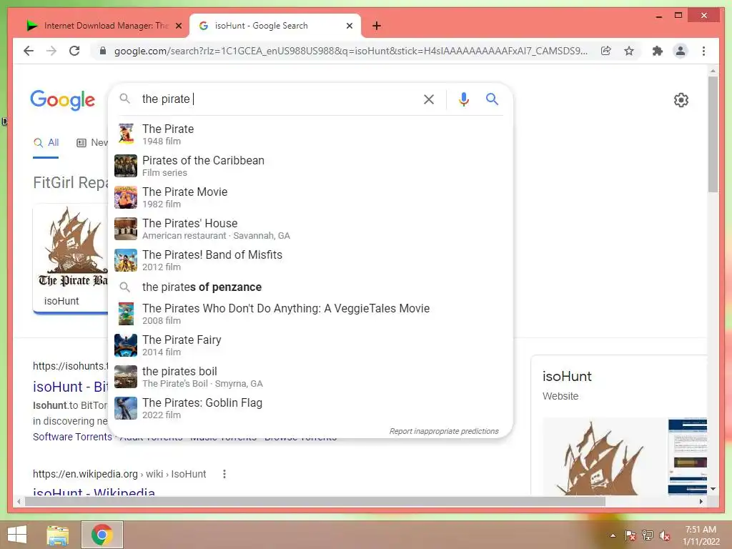Choose suggestion the pirates boil
This screenshot has width=732, height=549.
(310, 376)
